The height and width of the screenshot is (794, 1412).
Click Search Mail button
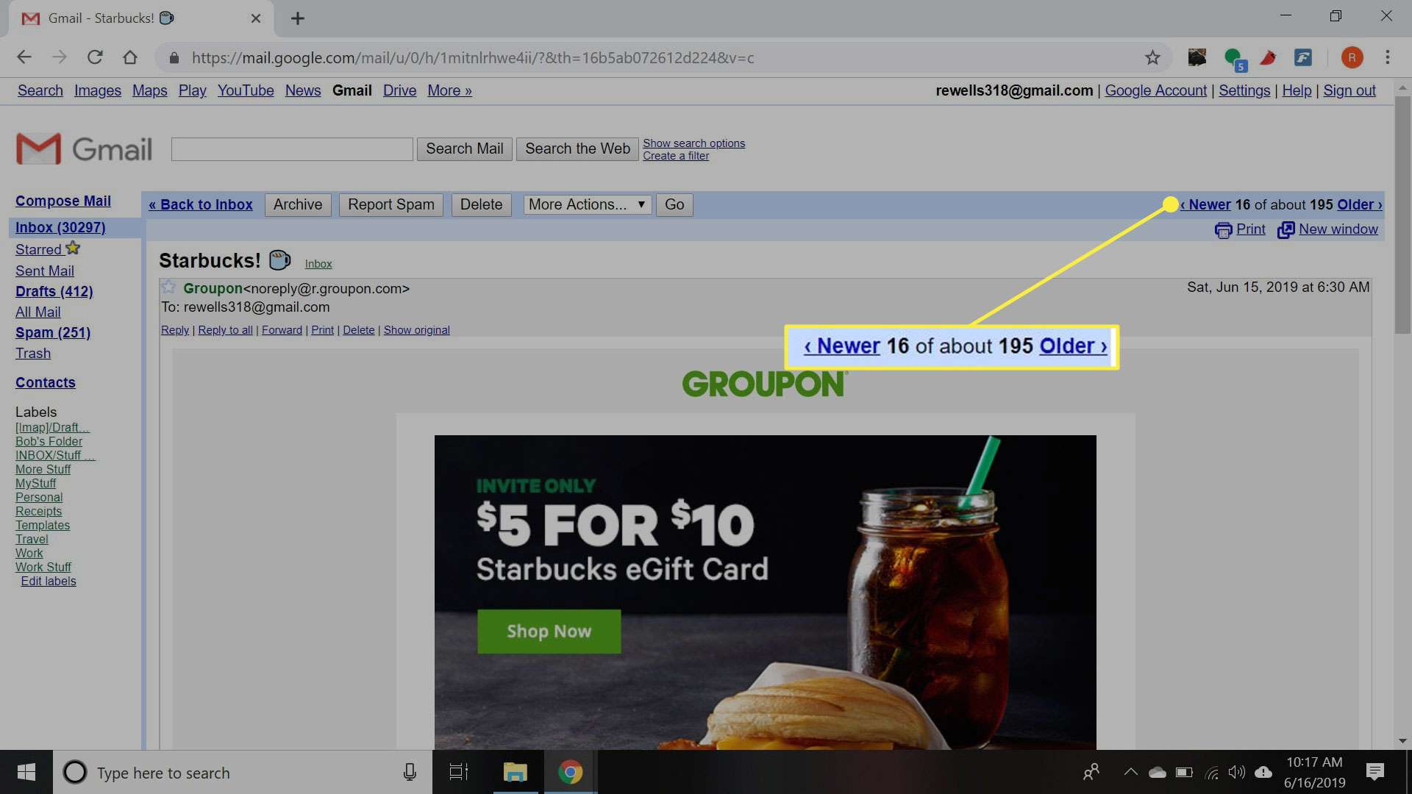[x=465, y=149]
